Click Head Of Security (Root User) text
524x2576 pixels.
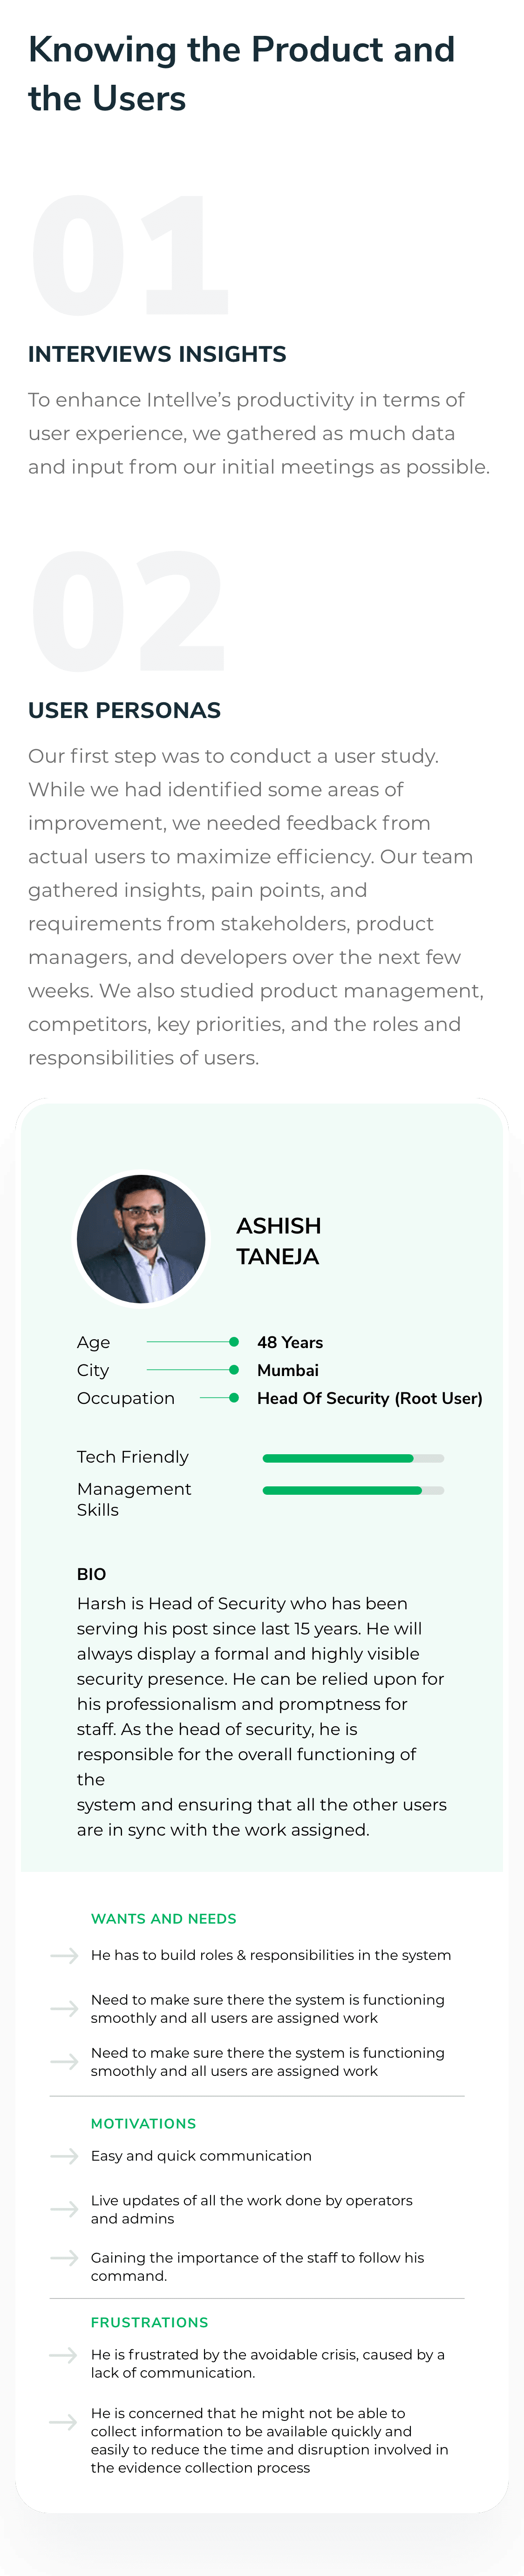[x=370, y=1398]
